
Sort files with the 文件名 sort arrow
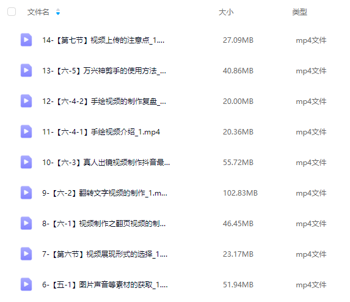[58, 12]
